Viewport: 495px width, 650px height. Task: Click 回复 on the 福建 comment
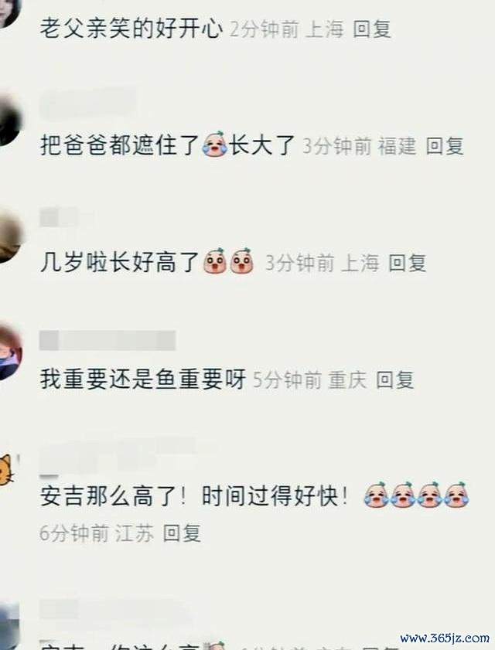445,146
